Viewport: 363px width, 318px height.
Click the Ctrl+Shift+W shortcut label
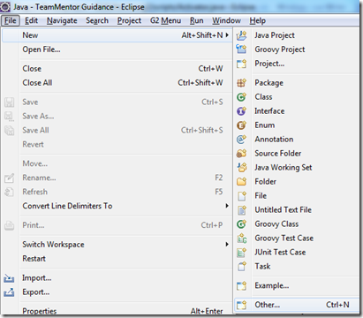click(200, 83)
